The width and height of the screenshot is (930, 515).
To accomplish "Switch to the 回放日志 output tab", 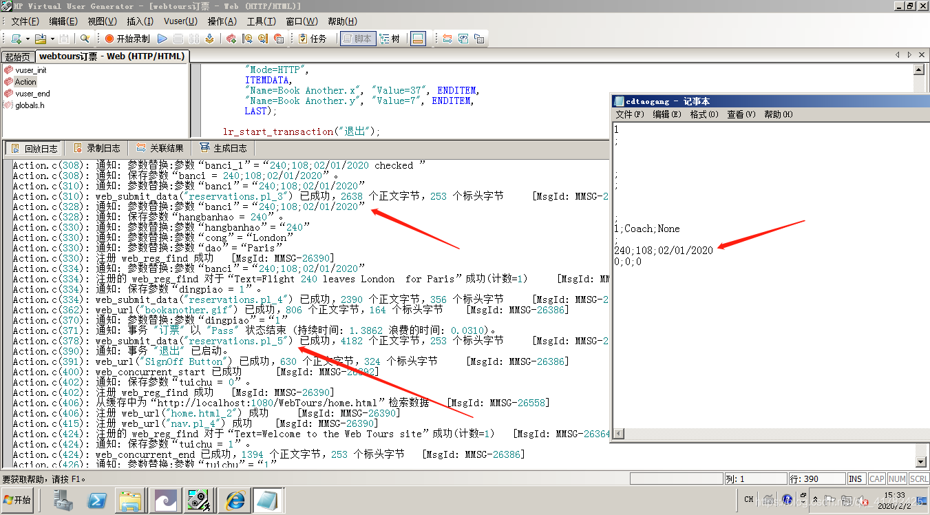I will tap(33, 148).
